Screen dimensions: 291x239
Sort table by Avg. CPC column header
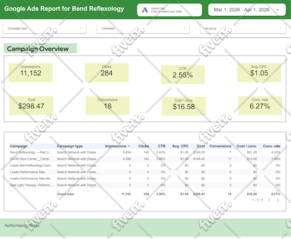coord(180,146)
